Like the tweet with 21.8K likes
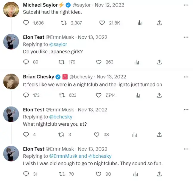The height and width of the screenshot is (181, 193). (x=102, y=23)
